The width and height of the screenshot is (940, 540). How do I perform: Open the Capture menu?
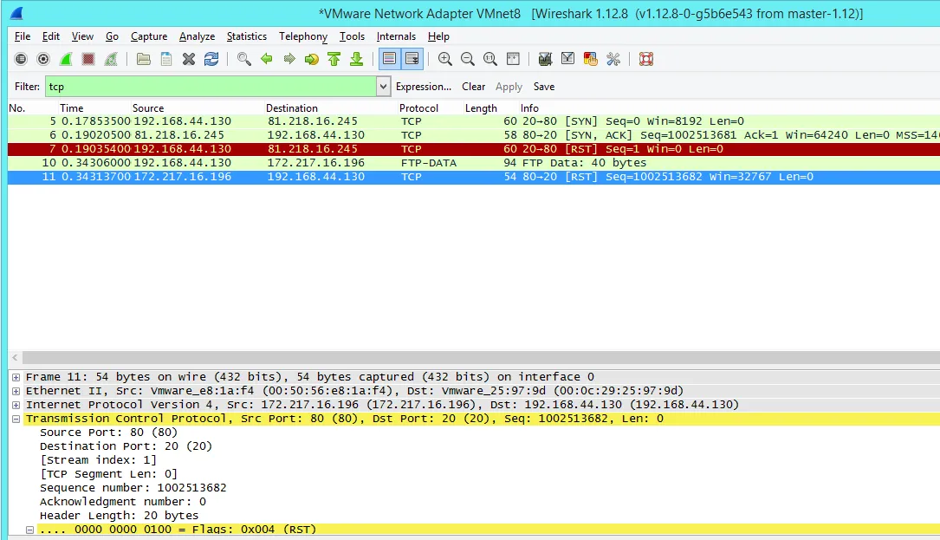pos(149,36)
